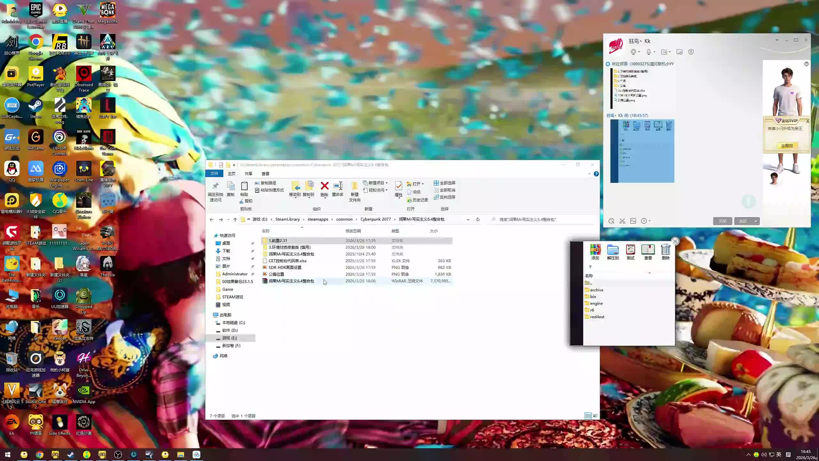Click the red Delete icon in ribbon
Image resolution: width=819 pixels, height=461 pixels.
tap(324, 186)
